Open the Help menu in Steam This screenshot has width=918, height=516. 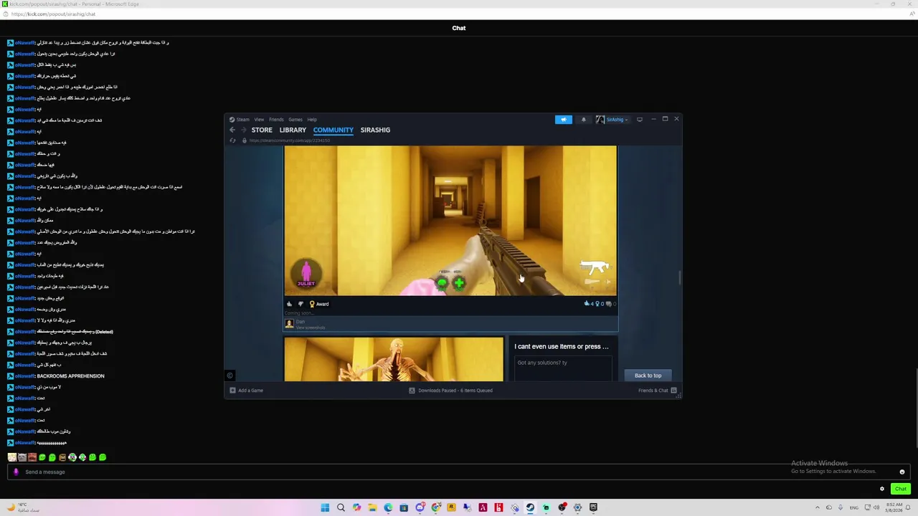pos(312,120)
